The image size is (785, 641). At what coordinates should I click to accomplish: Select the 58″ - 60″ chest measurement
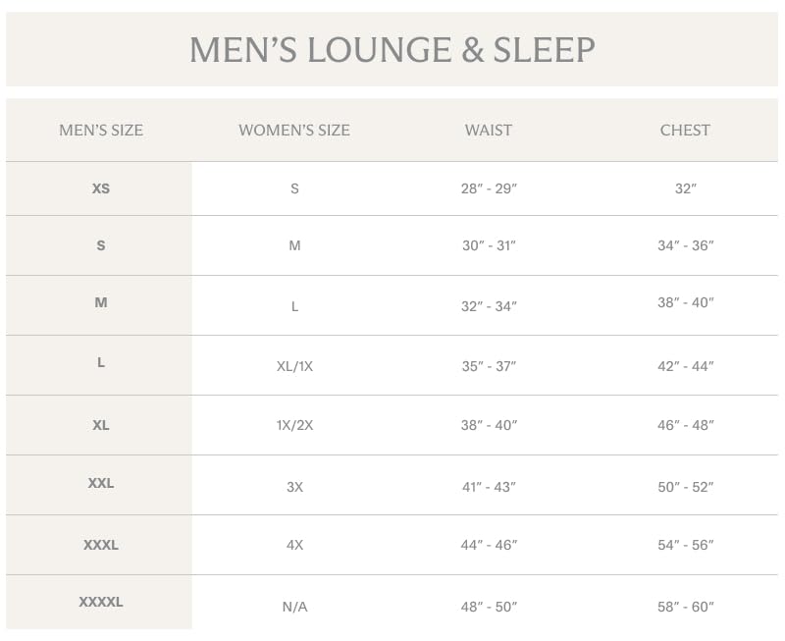click(x=685, y=607)
